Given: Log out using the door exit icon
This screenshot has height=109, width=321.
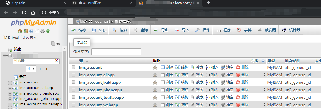Looking at the screenshot, I should [x=26, y=31].
